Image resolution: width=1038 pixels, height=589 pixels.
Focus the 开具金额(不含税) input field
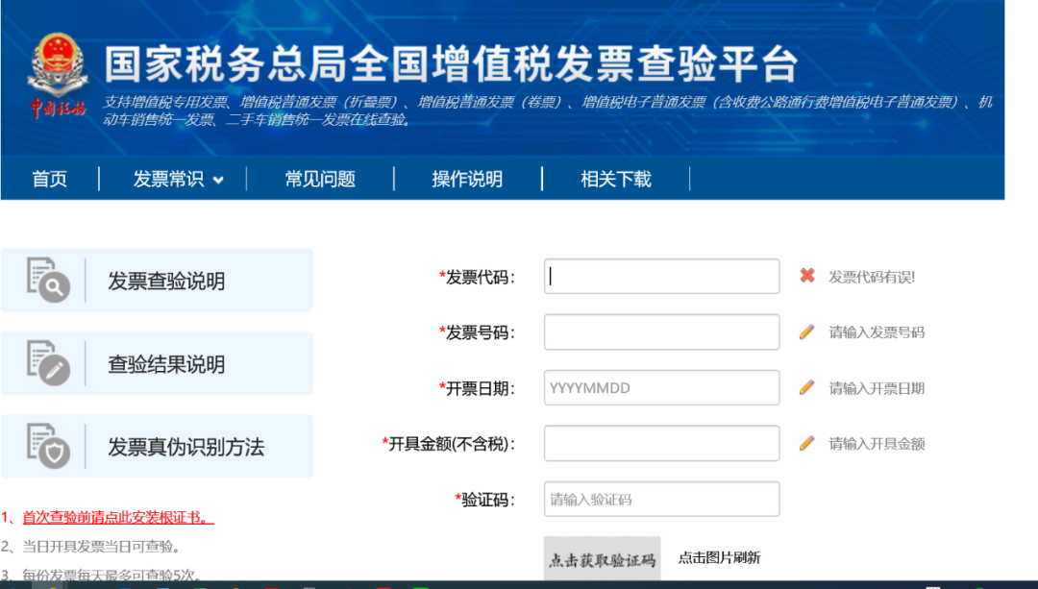coord(662,443)
